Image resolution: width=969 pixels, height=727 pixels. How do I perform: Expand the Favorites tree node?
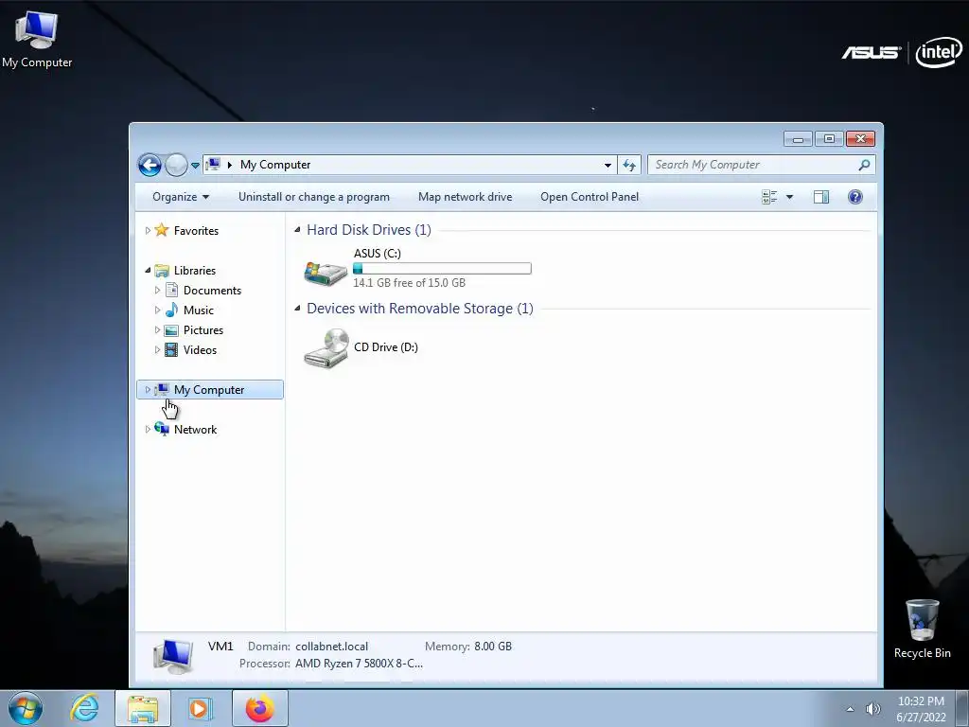(x=148, y=231)
